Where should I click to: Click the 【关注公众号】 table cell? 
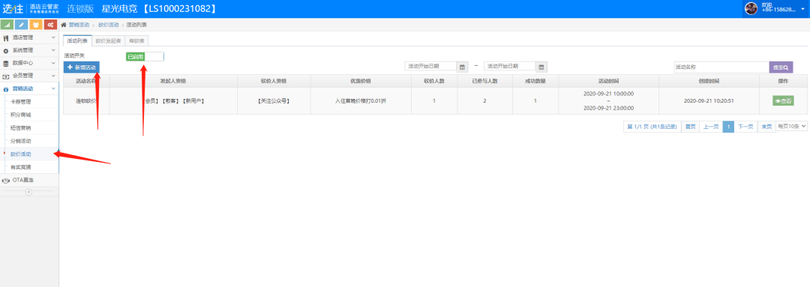(x=274, y=100)
